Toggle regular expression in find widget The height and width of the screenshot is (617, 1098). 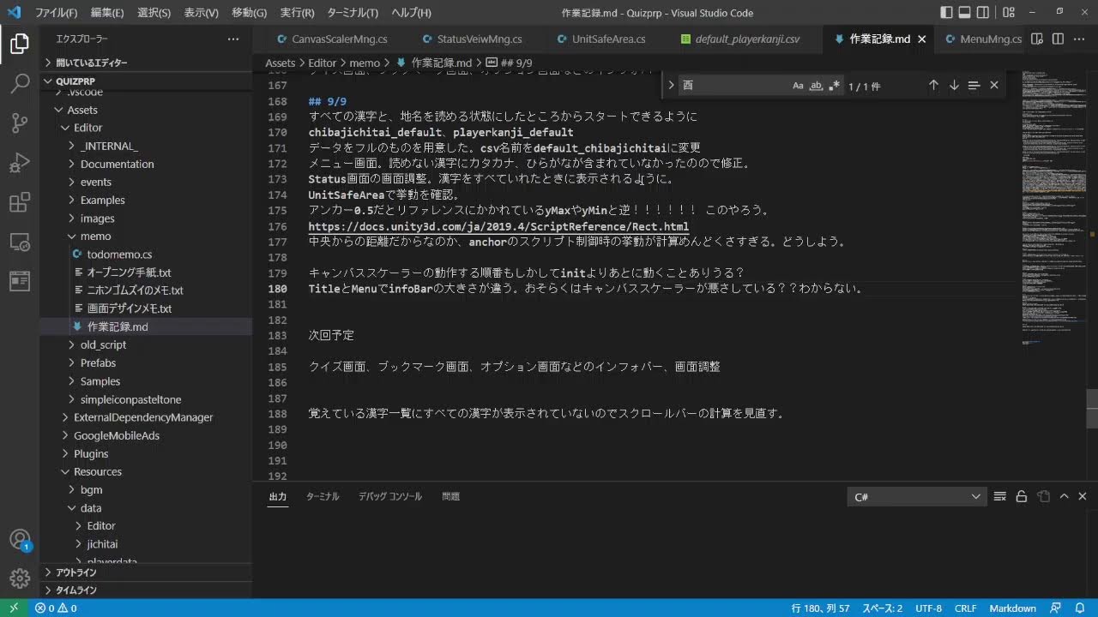point(834,86)
